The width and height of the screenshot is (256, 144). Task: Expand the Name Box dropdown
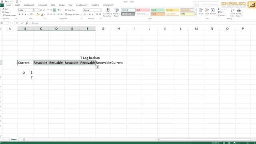(x=9, y=23)
